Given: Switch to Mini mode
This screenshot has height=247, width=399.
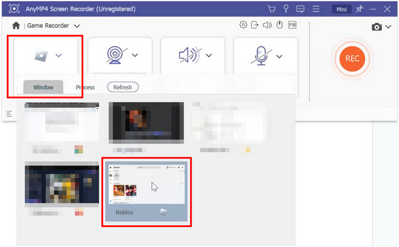Looking at the screenshot, I should click(x=342, y=9).
